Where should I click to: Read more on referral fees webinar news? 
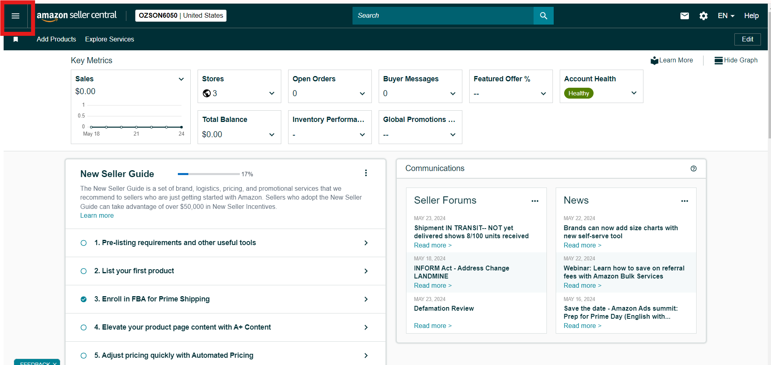click(583, 286)
